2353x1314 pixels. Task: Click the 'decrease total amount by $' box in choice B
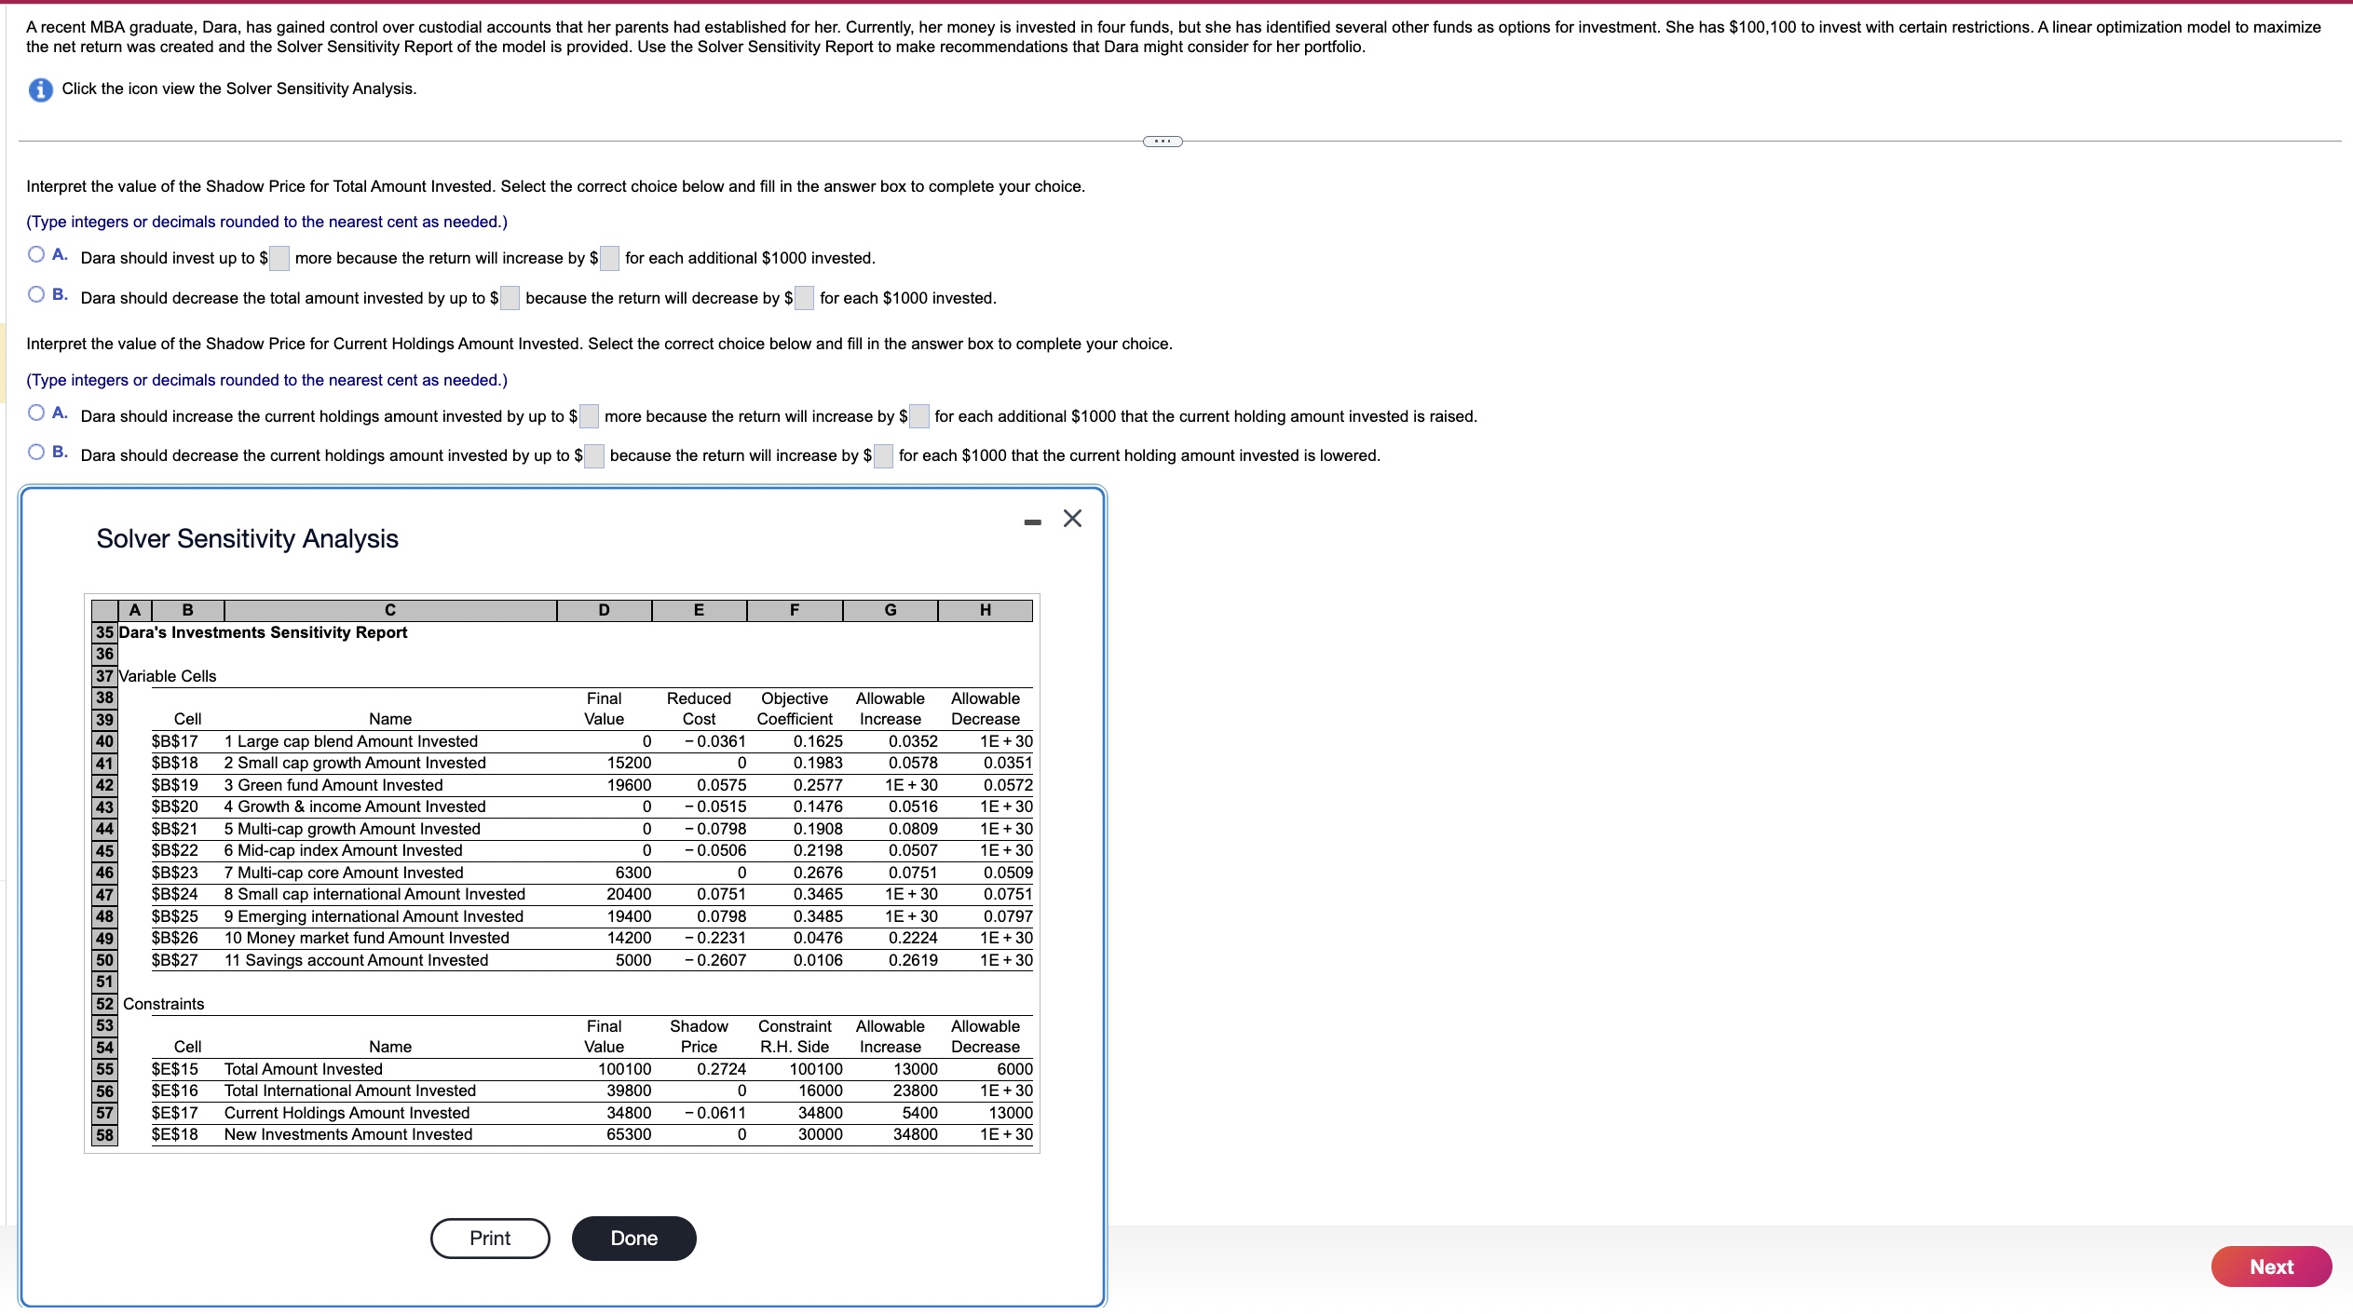(x=510, y=299)
